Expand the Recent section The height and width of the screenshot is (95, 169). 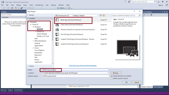tap(28, 15)
